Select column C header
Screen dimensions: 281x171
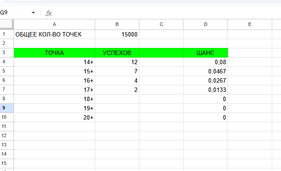point(161,25)
